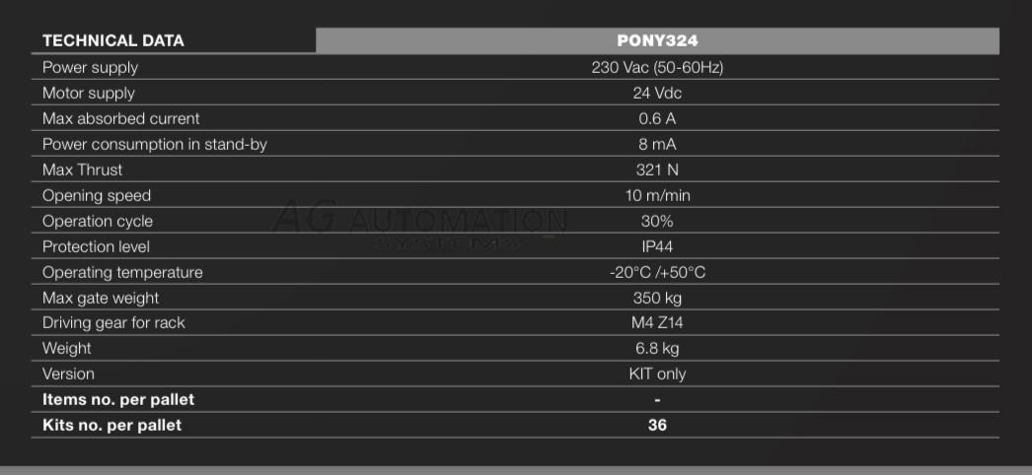Select the 350 kg gate weight value

tap(657, 299)
